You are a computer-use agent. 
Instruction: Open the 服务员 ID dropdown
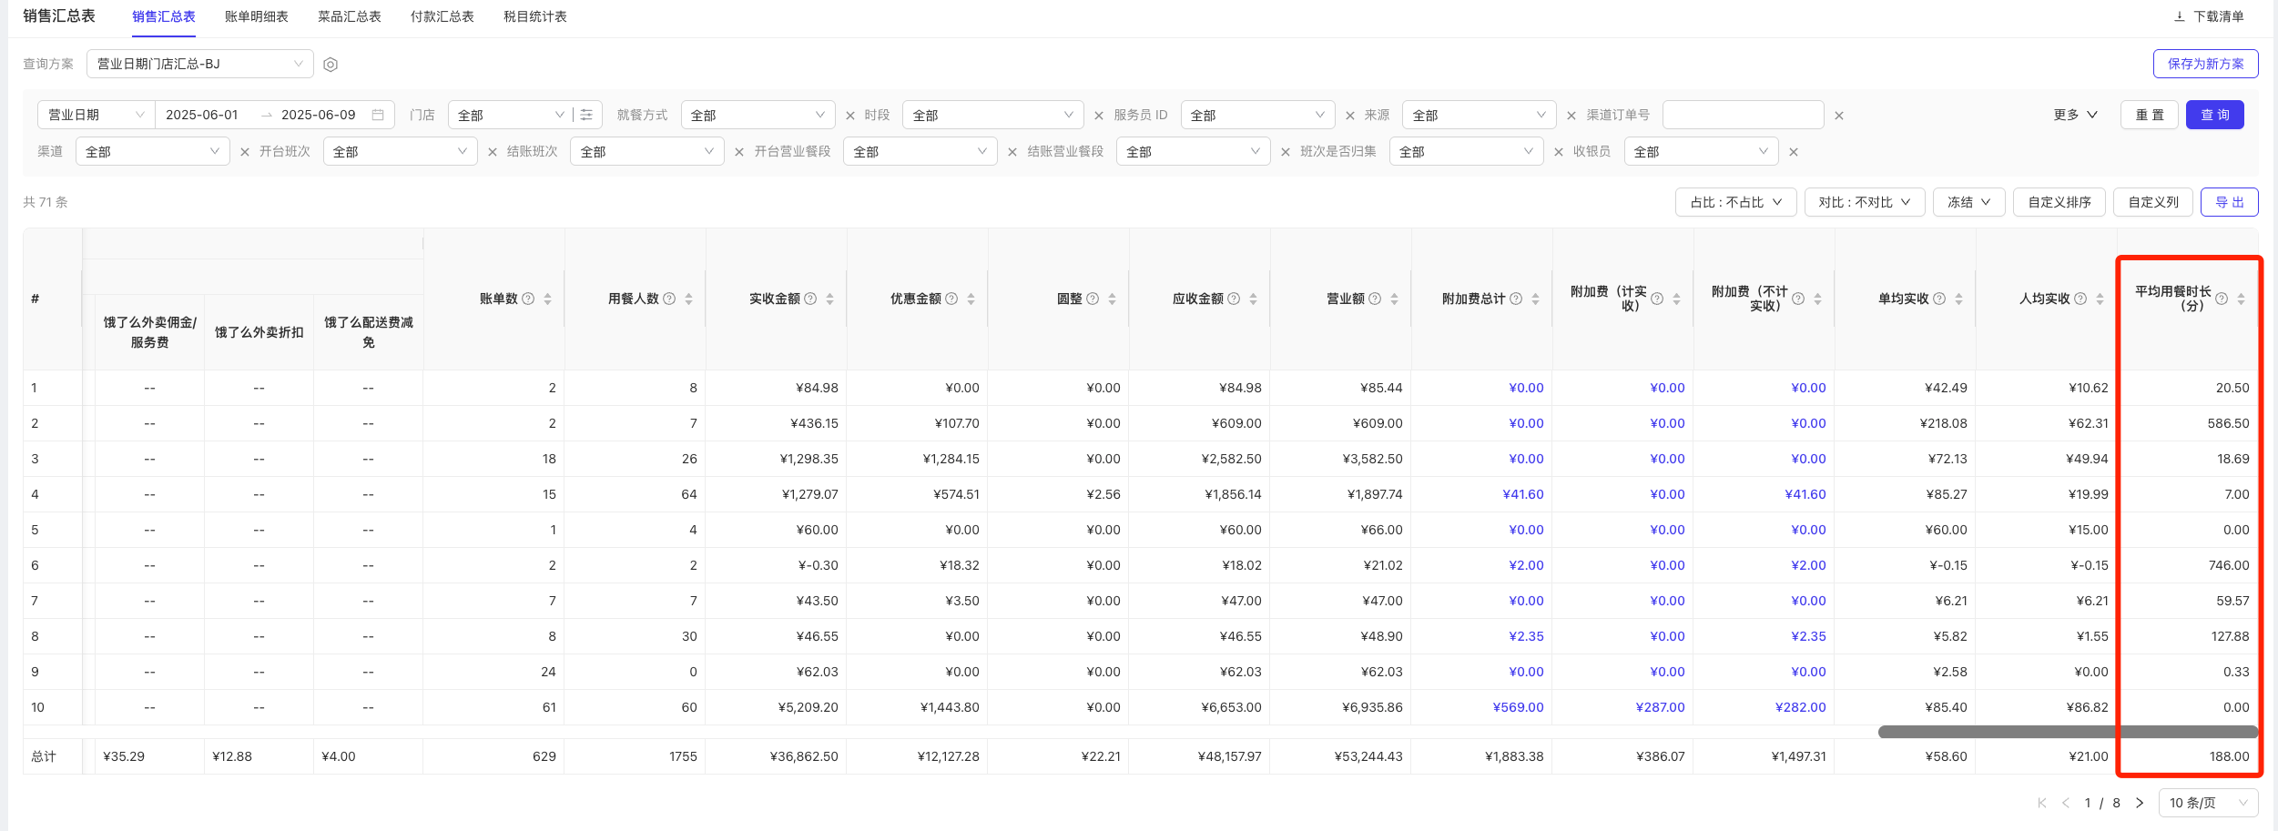(x=1258, y=115)
